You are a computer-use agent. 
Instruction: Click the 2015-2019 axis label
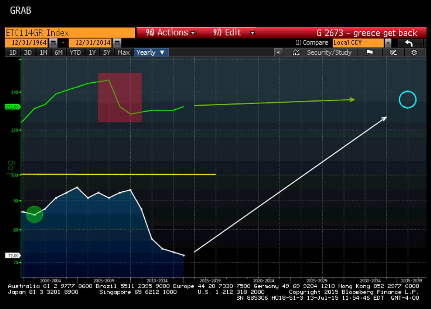[210, 281]
